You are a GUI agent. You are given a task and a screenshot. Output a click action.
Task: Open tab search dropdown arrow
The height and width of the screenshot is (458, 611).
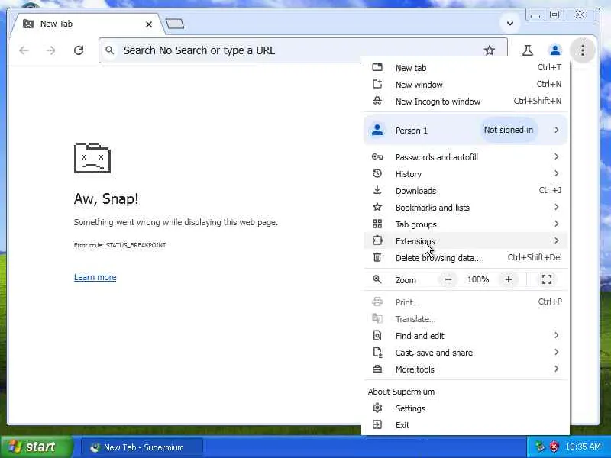pos(509,24)
